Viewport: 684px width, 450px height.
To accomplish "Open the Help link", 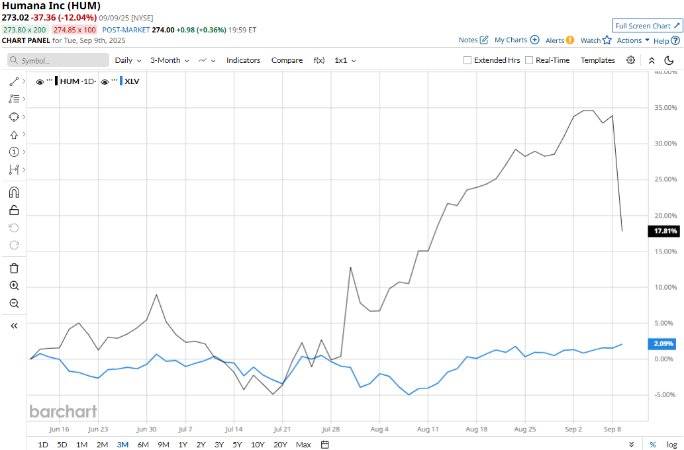I will pos(661,41).
